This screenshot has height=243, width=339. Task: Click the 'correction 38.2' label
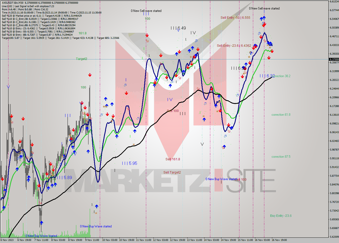[x=281, y=76]
